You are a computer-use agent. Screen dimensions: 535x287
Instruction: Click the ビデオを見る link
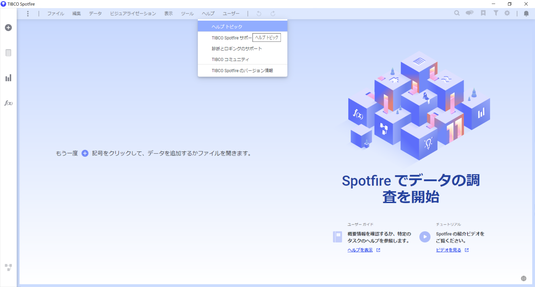[x=449, y=250]
